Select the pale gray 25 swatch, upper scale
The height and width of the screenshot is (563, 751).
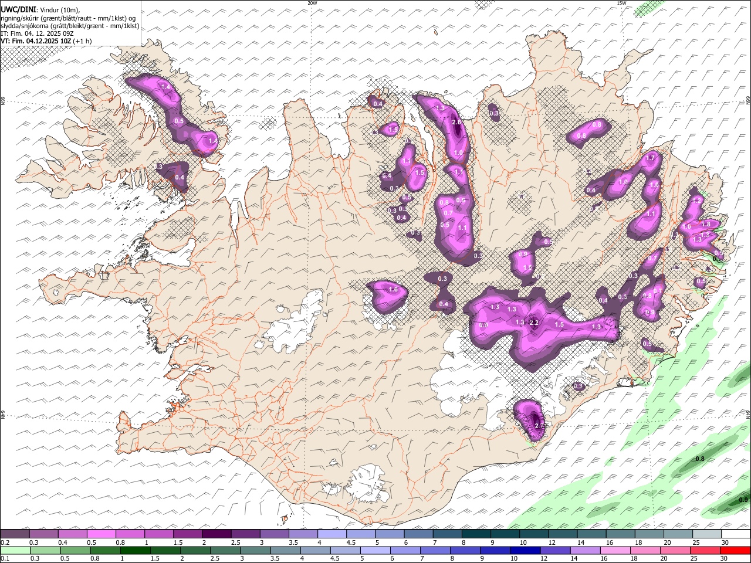706,534
